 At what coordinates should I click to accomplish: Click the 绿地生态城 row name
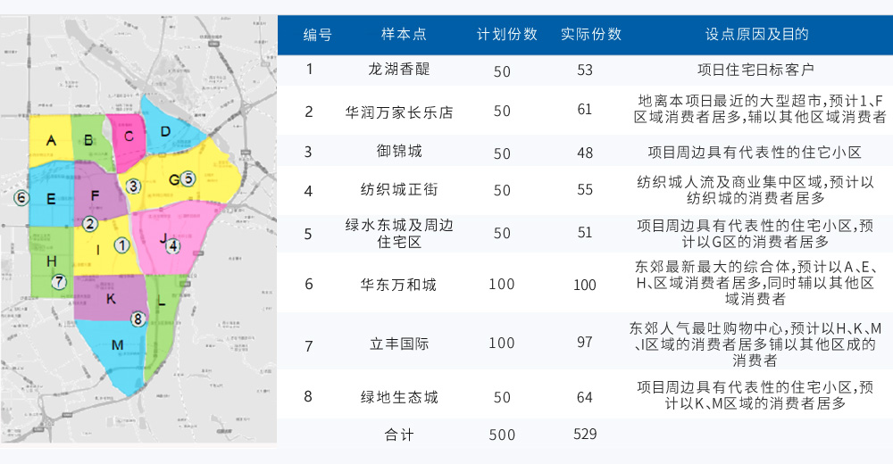pos(399,397)
